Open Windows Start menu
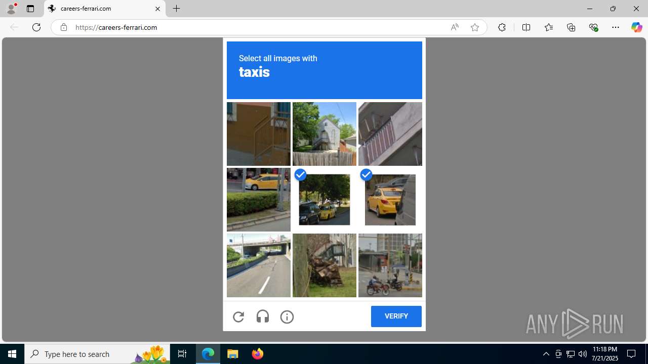 (x=12, y=354)
